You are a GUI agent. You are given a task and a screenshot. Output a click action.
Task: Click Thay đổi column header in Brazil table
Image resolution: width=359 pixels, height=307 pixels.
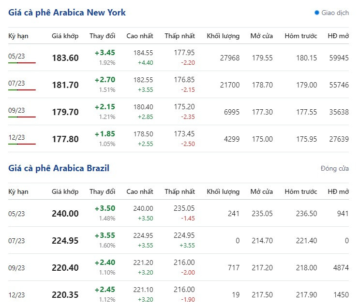tap(102, 192)
